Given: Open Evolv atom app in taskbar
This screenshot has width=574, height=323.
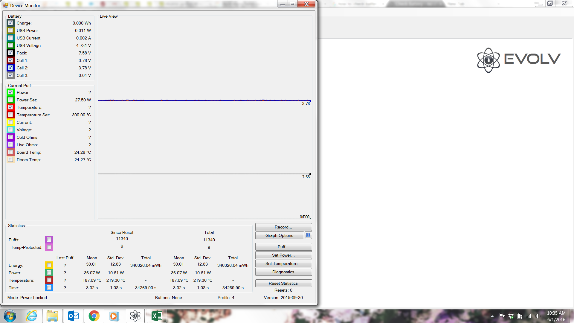Looking at the screenshot, I should [135, 316].
